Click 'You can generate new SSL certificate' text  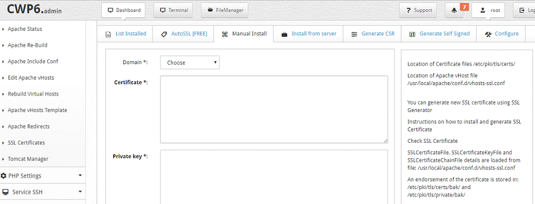[x=463, y=106]
